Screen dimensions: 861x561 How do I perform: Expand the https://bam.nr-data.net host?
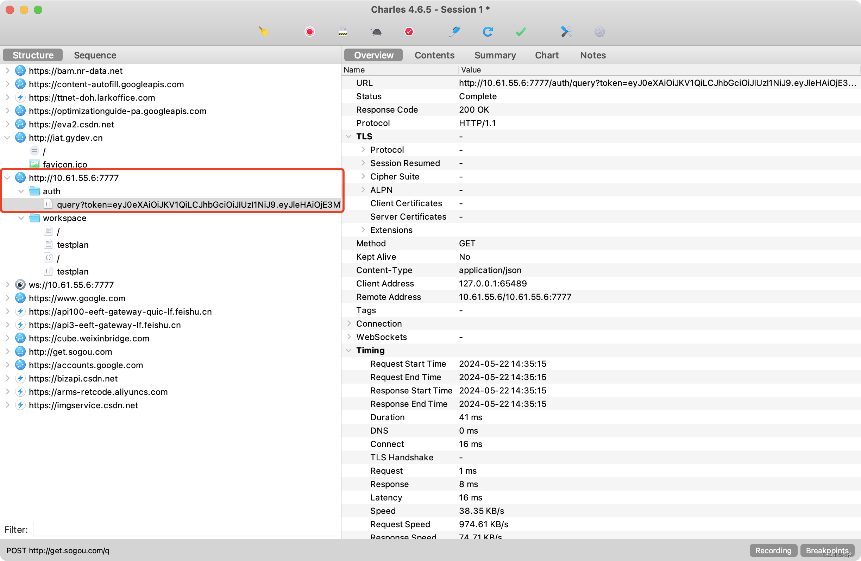[x=8, y=71]
